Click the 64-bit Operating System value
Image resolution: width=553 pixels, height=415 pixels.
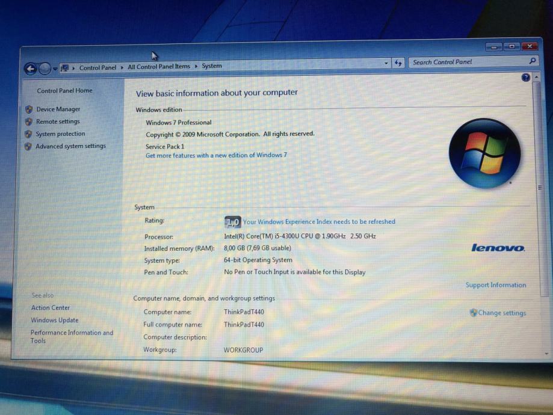pyautogui.click(x=258, y=260)
